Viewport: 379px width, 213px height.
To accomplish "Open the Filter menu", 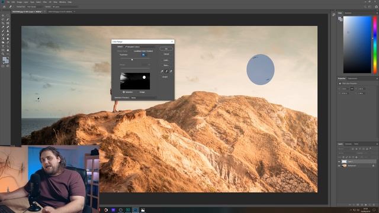I will (45, 2).
